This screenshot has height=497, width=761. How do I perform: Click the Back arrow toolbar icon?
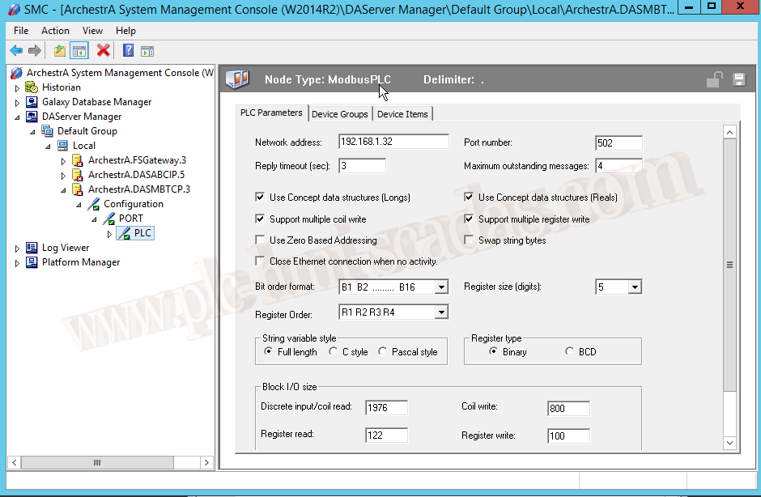(x=16, y=51)
